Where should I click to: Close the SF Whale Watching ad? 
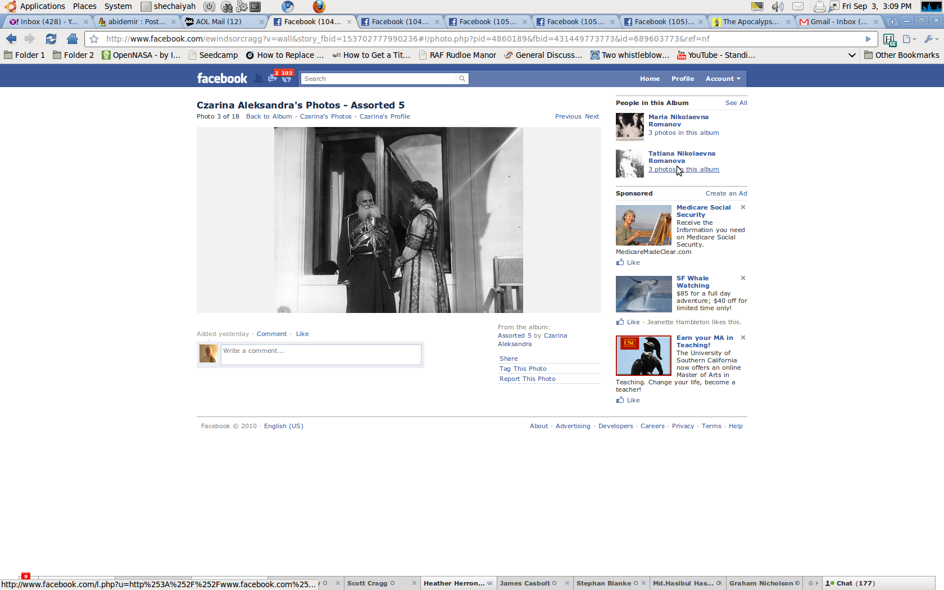(x=743, y=278)
